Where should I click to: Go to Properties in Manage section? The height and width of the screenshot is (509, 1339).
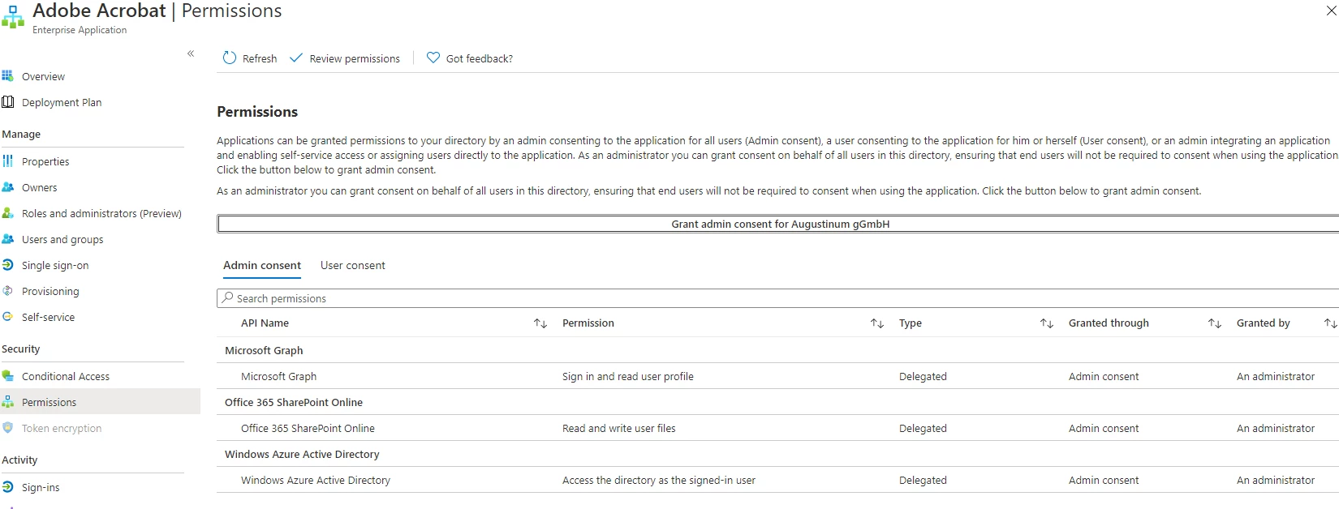click(x=45, y=161)
